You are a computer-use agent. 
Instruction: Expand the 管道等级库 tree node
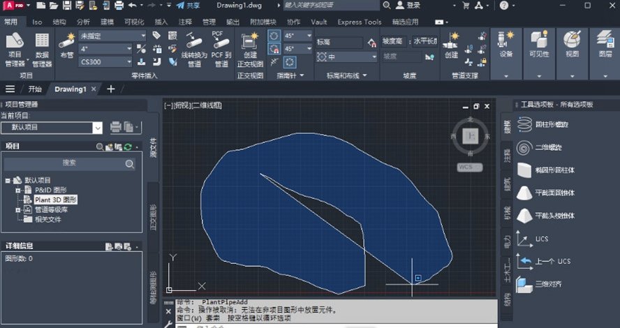point(18,210)
